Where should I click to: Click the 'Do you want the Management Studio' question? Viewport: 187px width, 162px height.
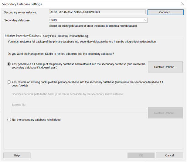point(61,54)
